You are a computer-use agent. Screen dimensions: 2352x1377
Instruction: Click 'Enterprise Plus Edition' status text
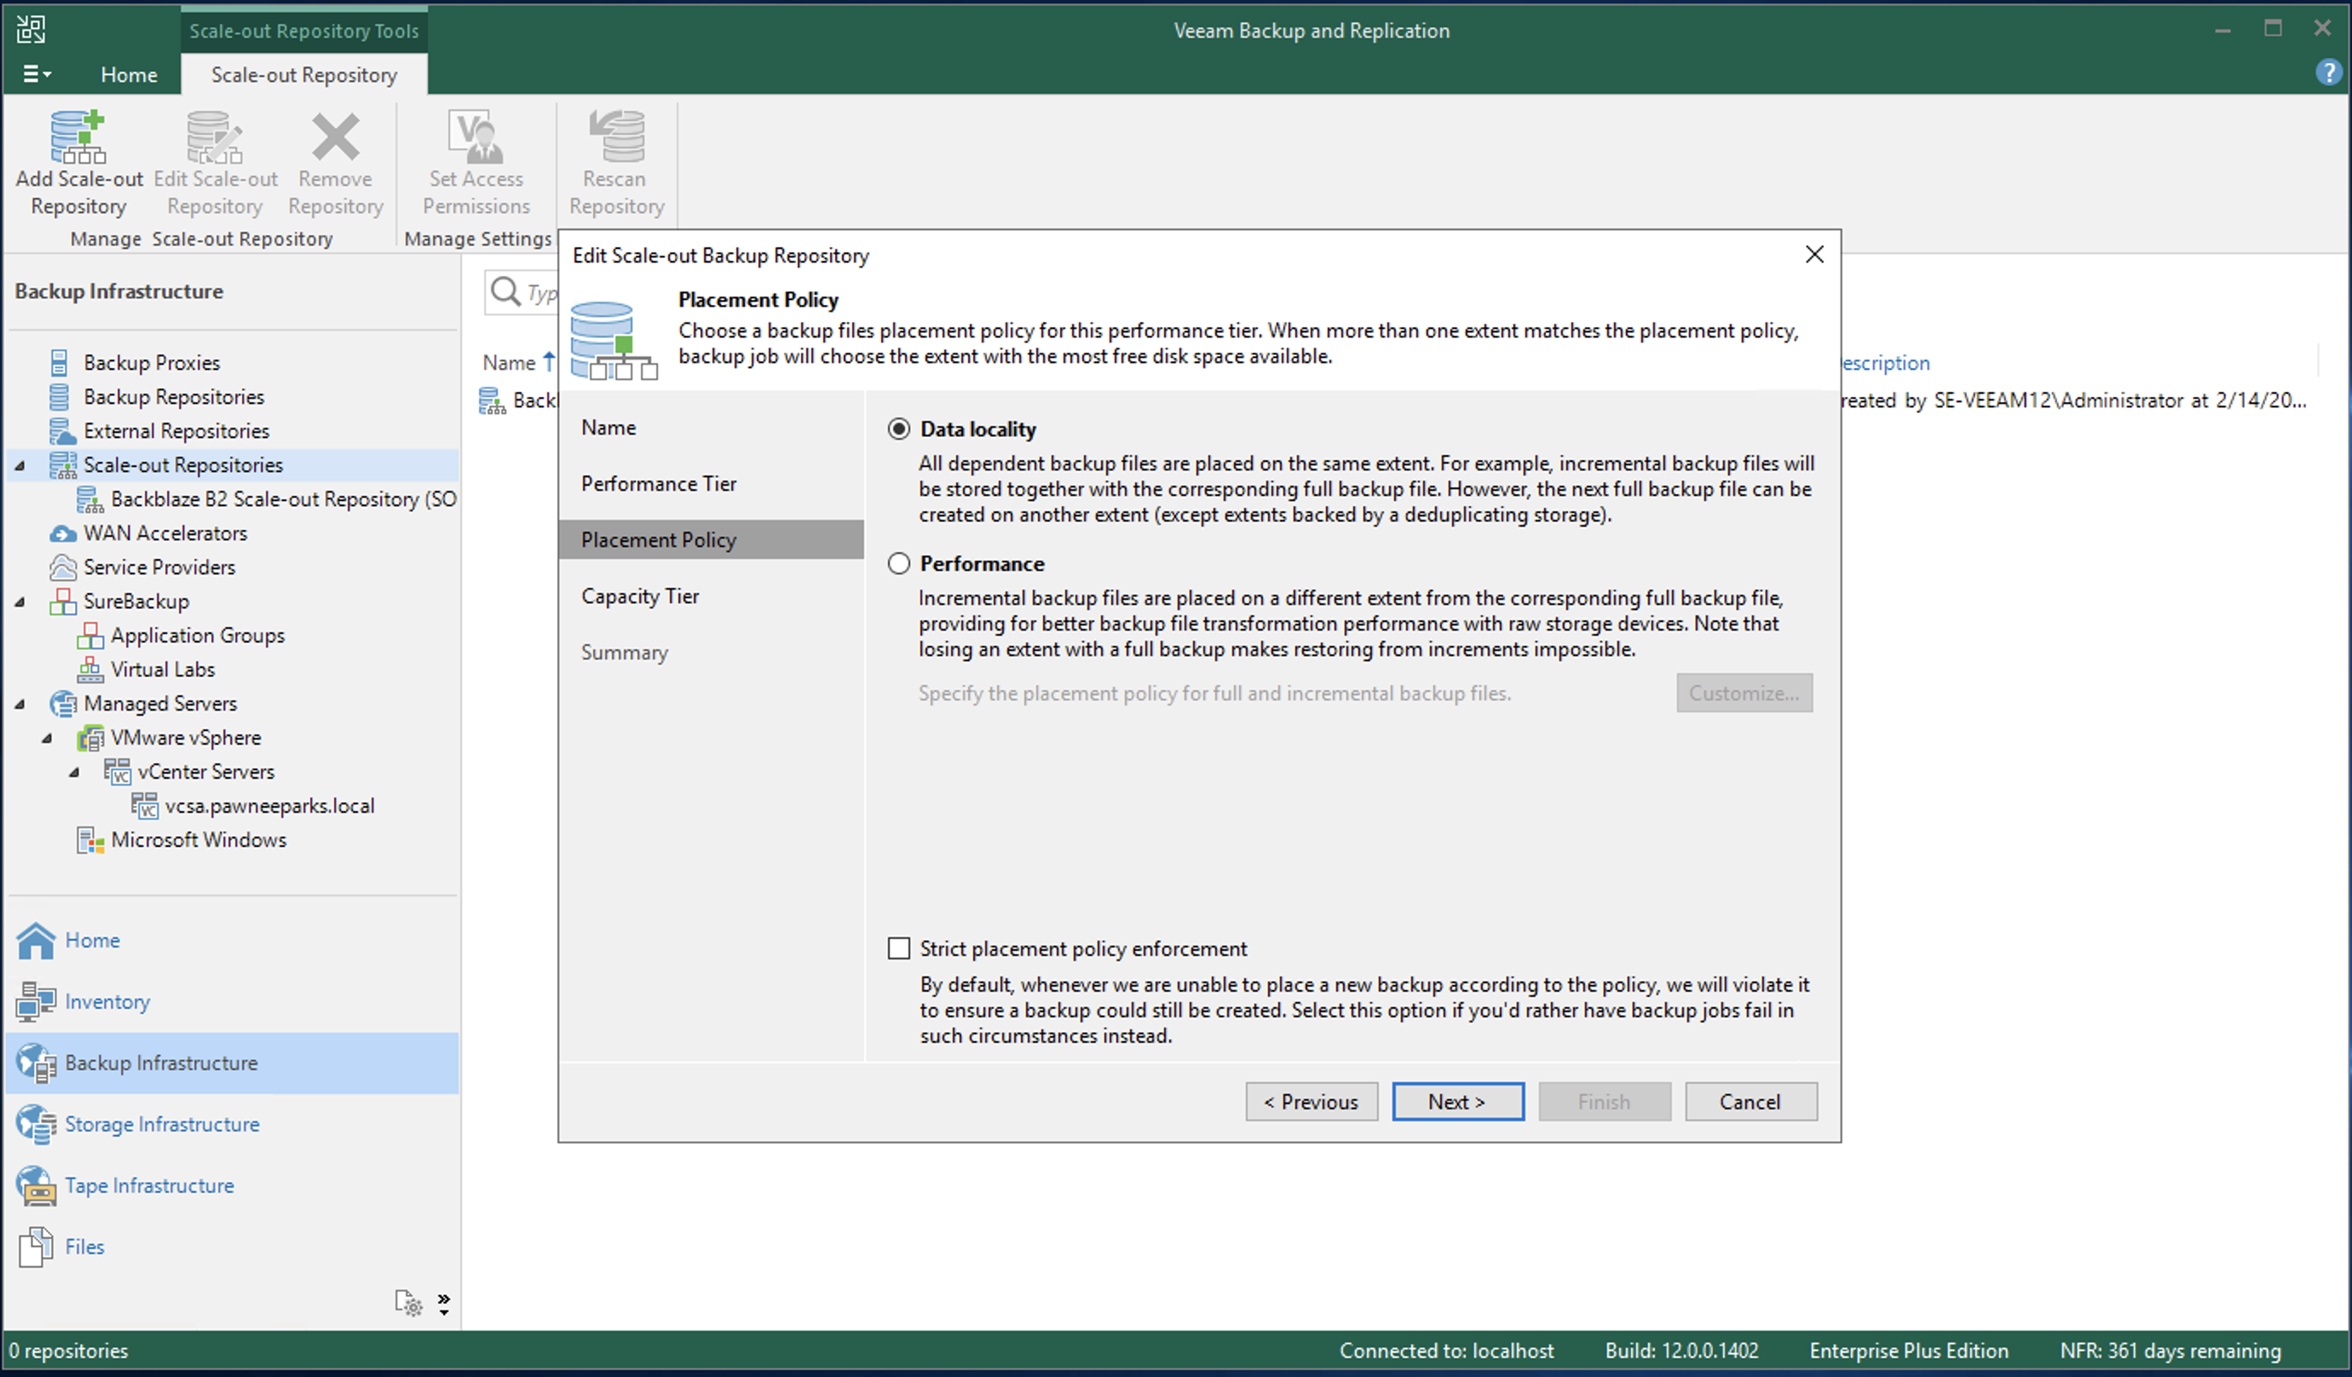pos(1908,1350)
